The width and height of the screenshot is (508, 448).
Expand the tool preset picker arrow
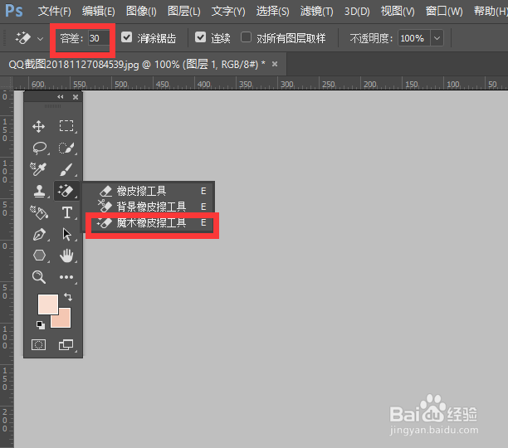(x=40, y=39)
